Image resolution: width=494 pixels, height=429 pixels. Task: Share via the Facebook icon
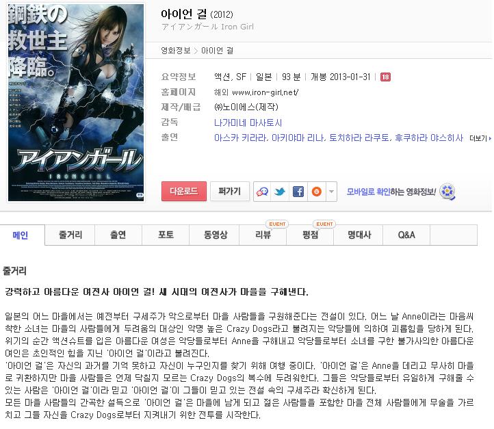[298, 191]
